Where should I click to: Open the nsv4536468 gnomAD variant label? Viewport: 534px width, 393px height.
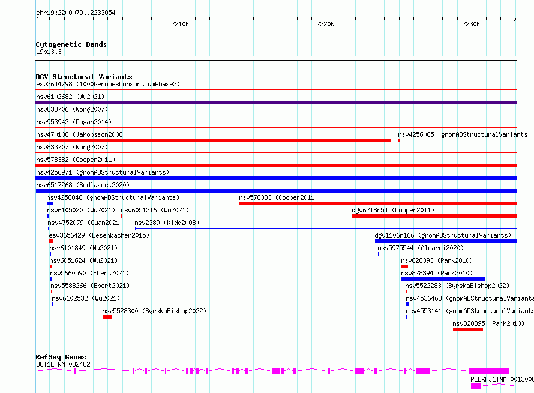470,298
